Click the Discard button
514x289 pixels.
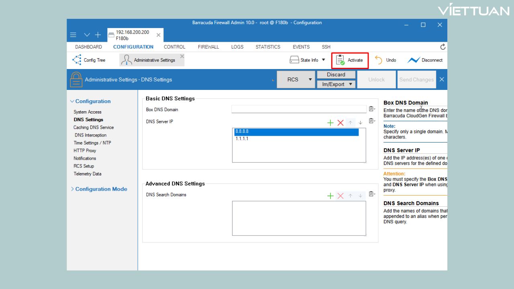tap(336, 75)
